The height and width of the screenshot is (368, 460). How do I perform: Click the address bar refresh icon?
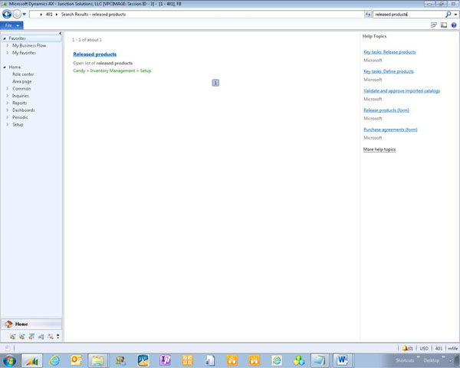(x=367, y=14)
